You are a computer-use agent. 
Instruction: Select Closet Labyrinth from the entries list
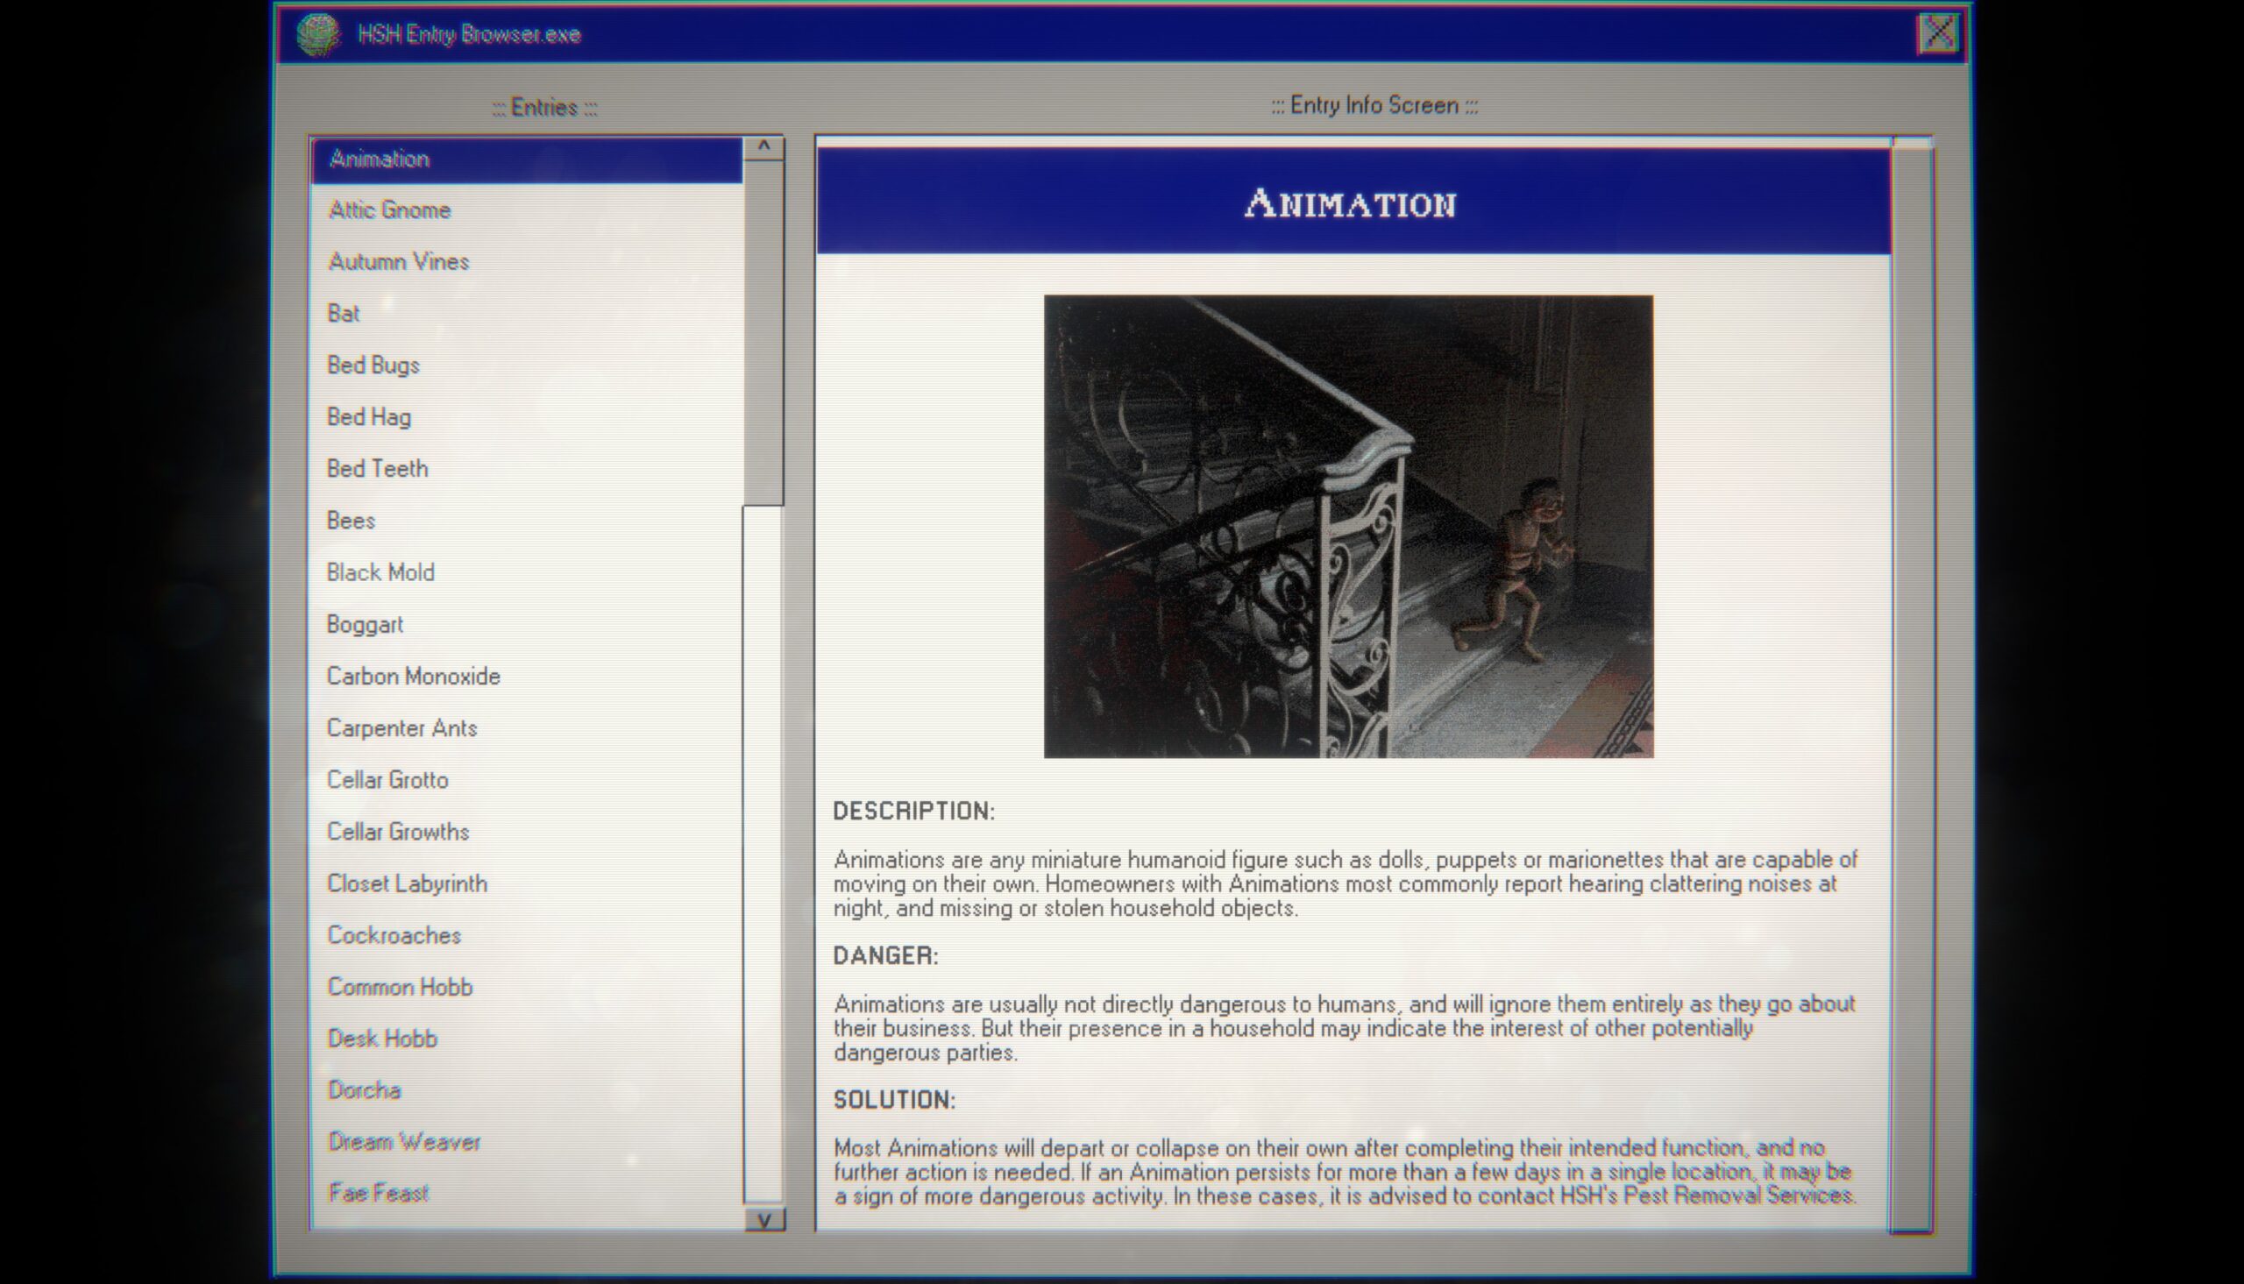pyautogui.click(x=405, y=883)
